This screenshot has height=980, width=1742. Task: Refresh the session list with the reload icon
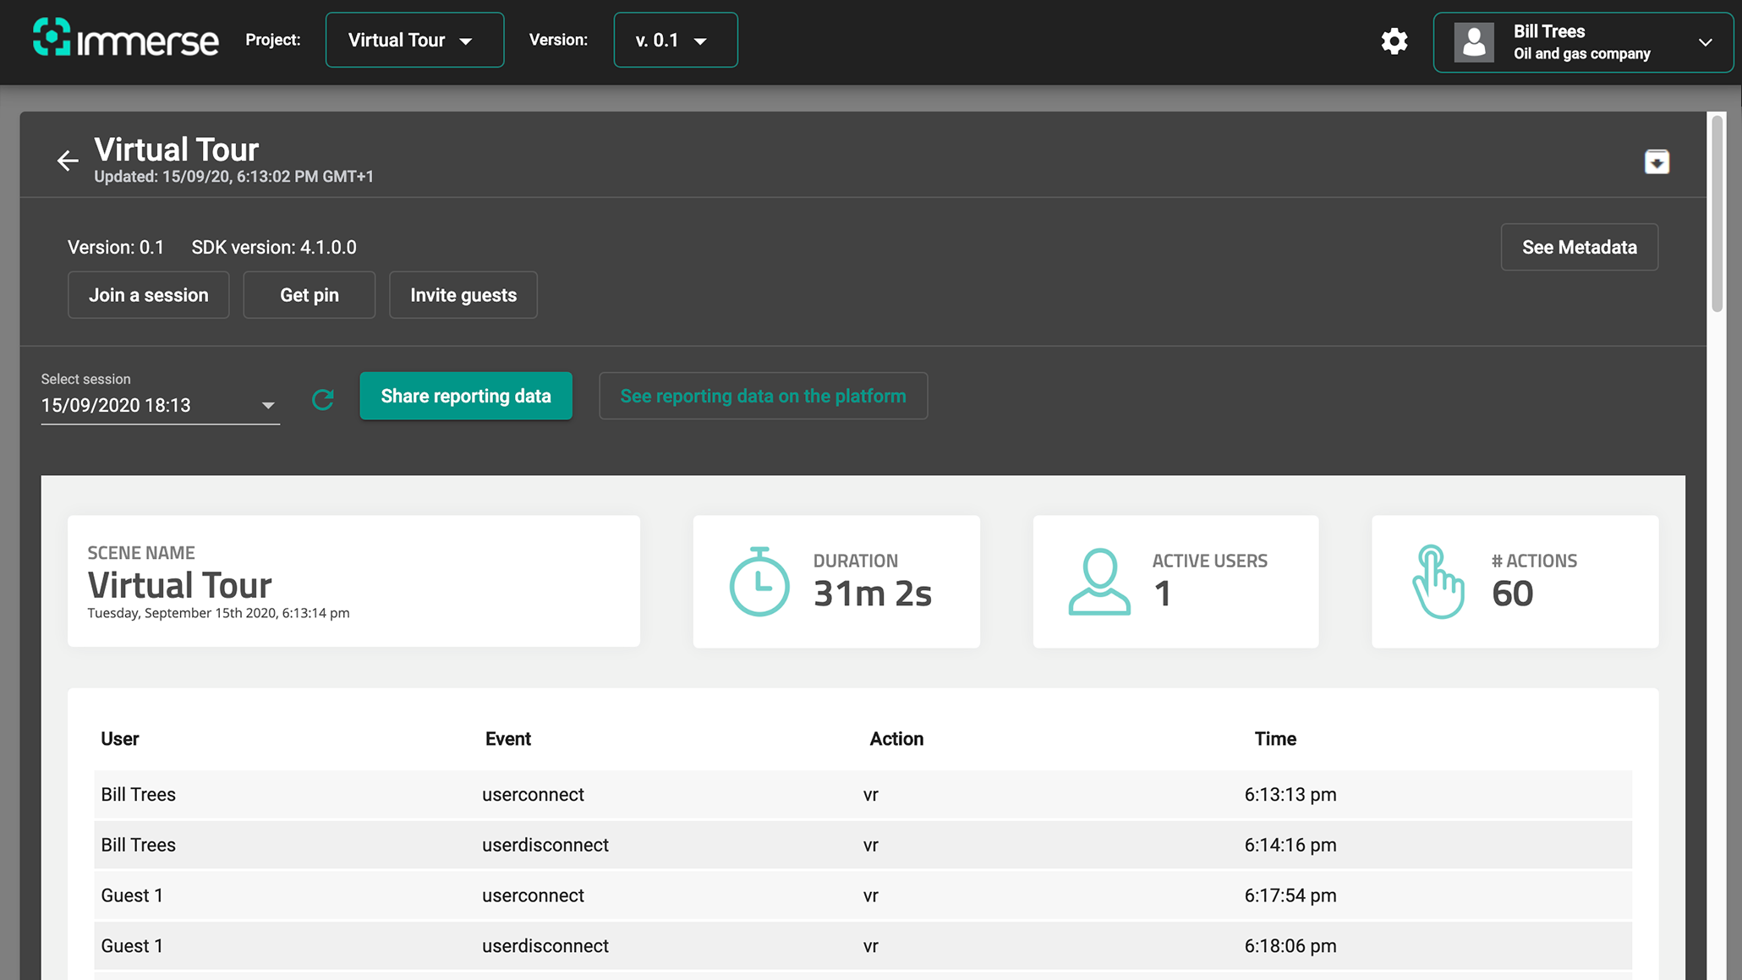point(323,399)
